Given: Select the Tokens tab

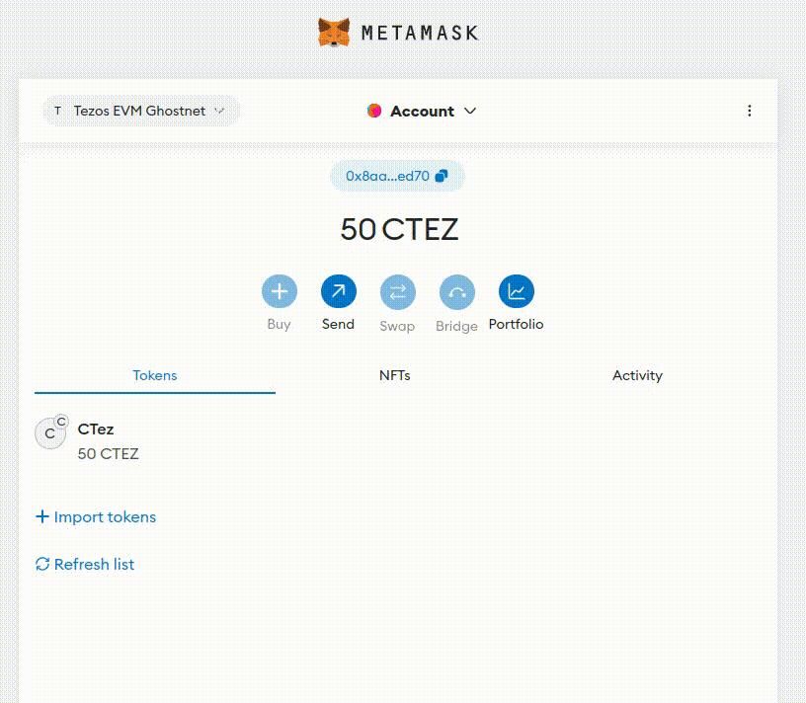Looking at the screenshot, I should 154,375.
